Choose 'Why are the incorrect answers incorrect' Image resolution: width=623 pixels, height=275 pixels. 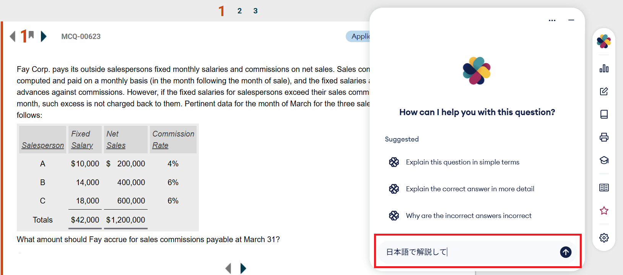[x=468, y=216]
